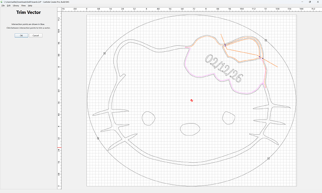The image size is (322, 193).
Task: Click the orange line segment crossing the bow
Action: point(242,52)
